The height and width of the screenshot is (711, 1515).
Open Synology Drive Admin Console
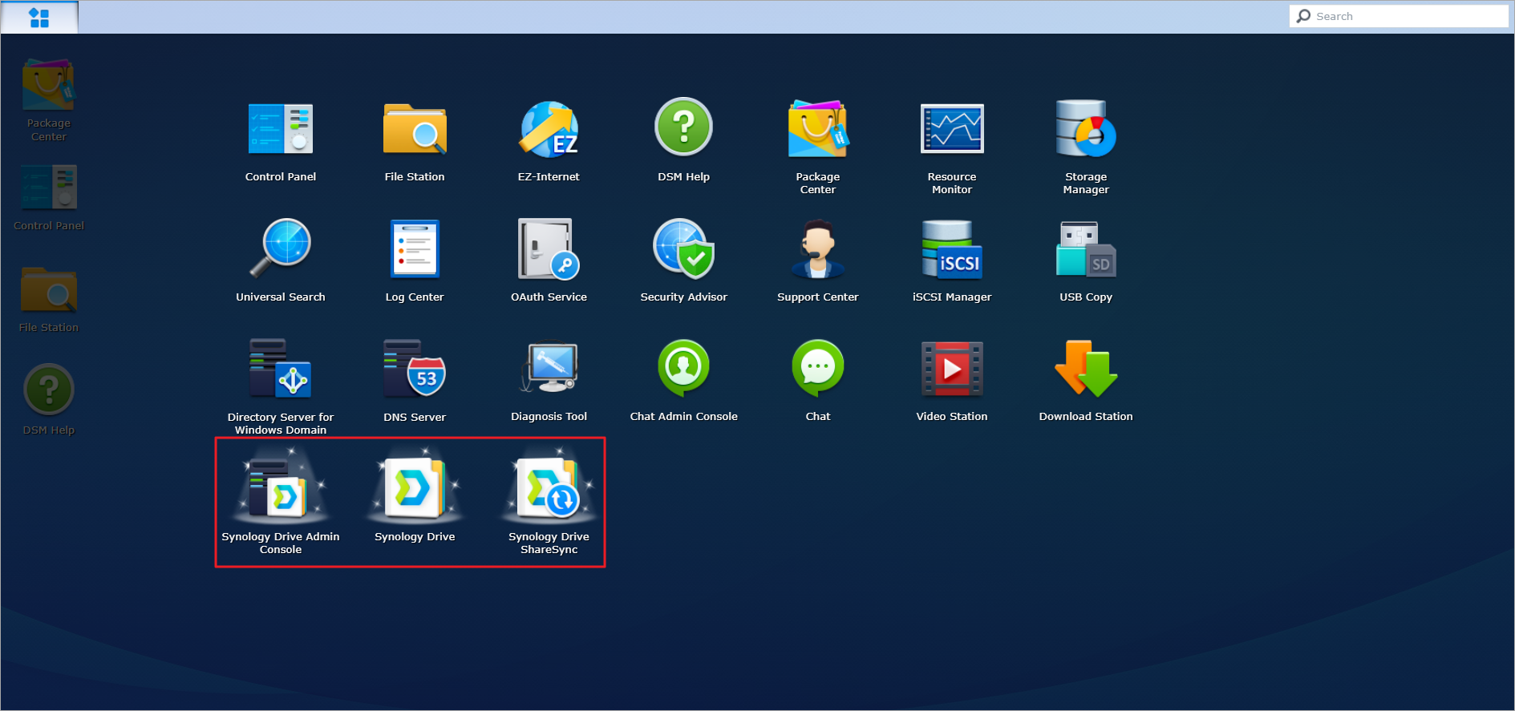[x=280, y=491]
